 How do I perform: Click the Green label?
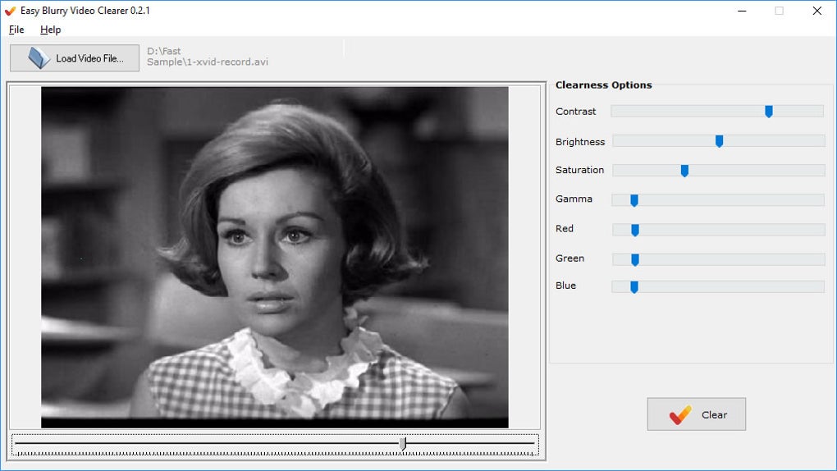coord(569,258)
